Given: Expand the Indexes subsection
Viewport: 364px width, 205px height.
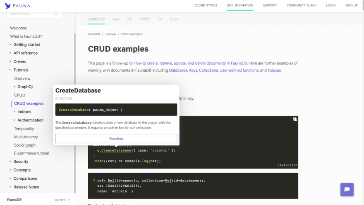Looking at the screenshot, I should point(14,111).
